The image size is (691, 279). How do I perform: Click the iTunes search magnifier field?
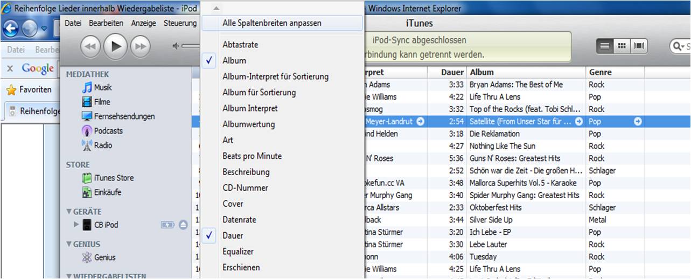pos(680,46)
